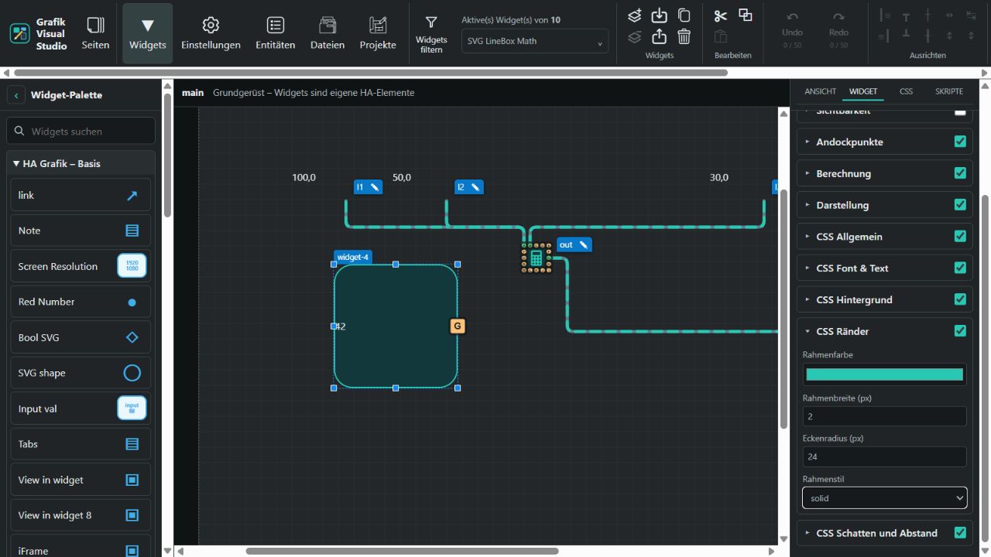The image size is (991, 557).
Task: Switch to the SKRIPTE tab
Action: (x=949, y=91)
